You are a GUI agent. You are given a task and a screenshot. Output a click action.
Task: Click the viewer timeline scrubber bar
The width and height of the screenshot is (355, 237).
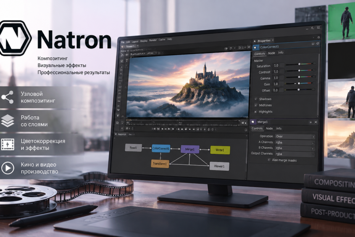click(183, 123)
